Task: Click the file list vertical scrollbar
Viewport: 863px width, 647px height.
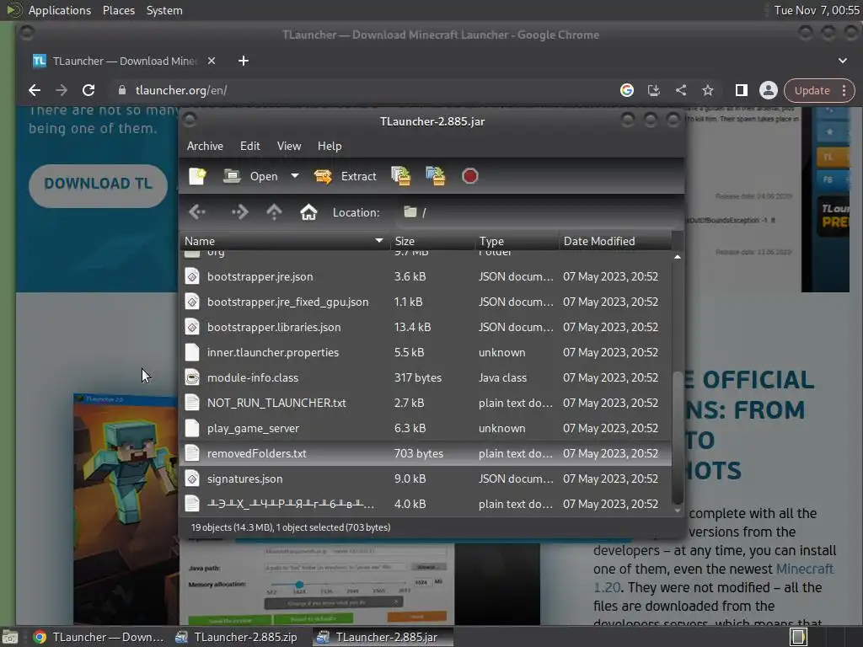Action: coord(678,437)
